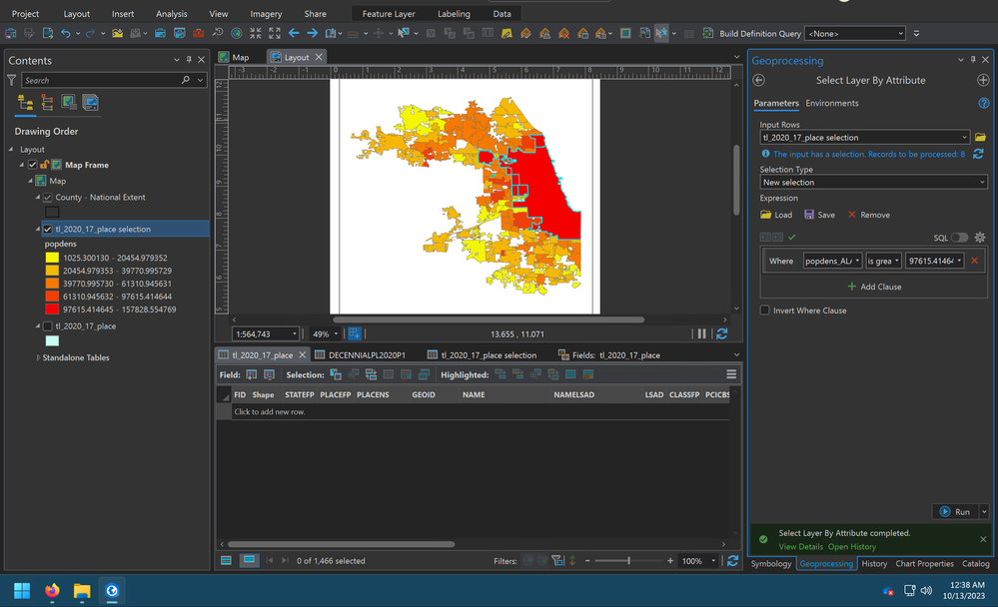Switch Contents to List By Data Source
Image resolution: width=998 pixels, height=607 pixels.
tap(47, 103)
